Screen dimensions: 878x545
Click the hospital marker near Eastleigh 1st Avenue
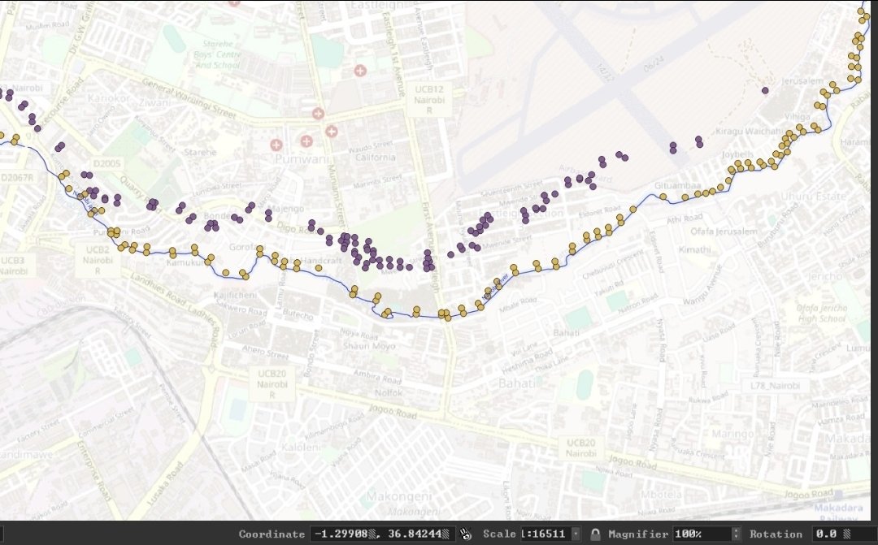[360, 71]
